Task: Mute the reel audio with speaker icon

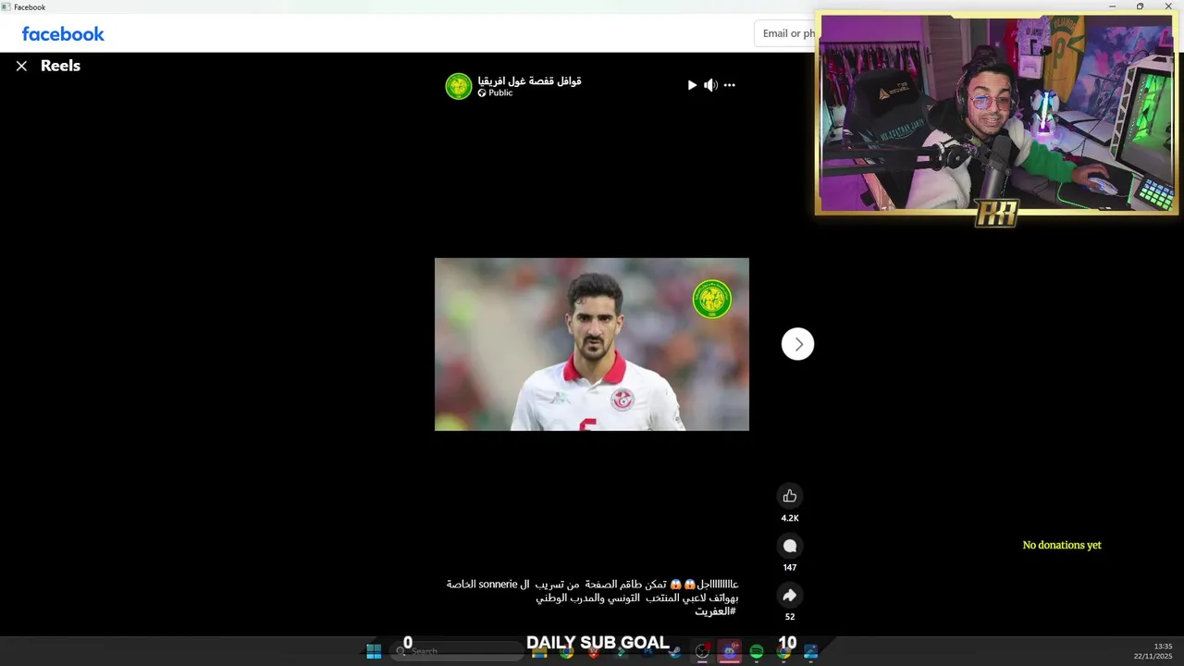Action: click(x=710, y=85)
